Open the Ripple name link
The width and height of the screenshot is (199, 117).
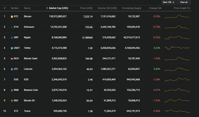[27, 37]
